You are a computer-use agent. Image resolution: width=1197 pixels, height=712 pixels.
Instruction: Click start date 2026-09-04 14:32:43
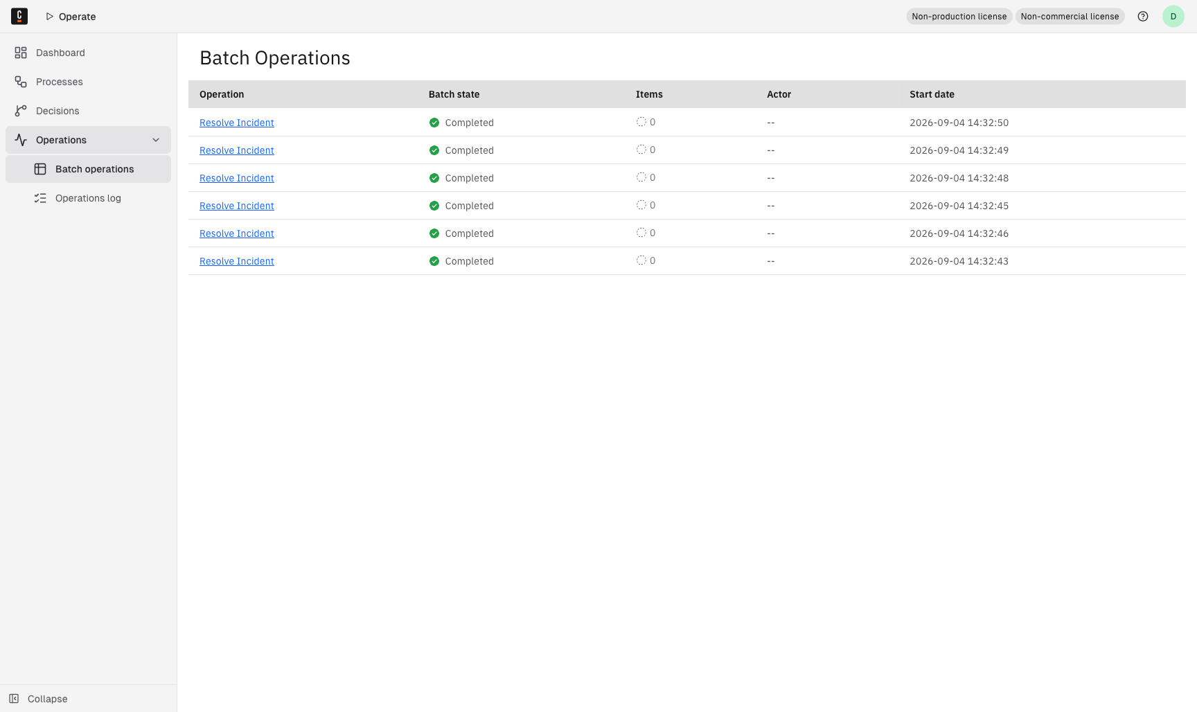(x=959, y=261)
